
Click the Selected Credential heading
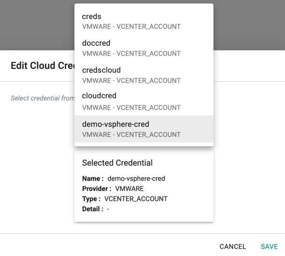tap(117, 163)
